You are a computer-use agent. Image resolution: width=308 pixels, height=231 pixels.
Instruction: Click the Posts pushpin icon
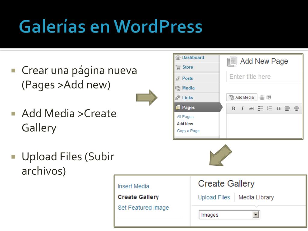coord(178,79)
